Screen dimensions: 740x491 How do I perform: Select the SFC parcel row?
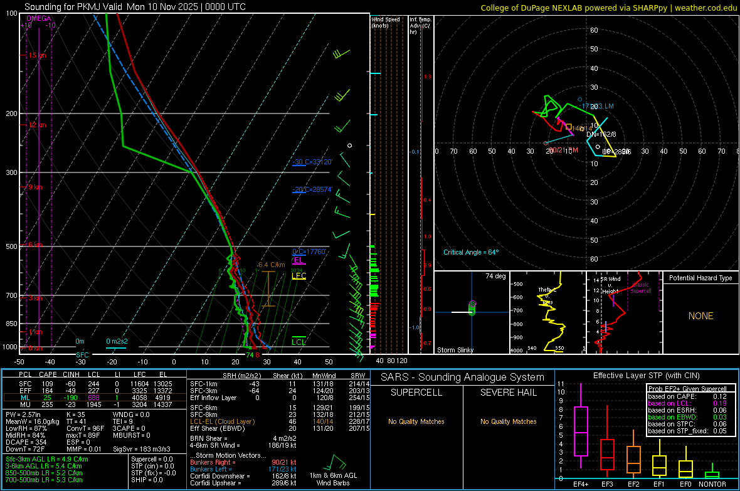click(x=95, y=384)
